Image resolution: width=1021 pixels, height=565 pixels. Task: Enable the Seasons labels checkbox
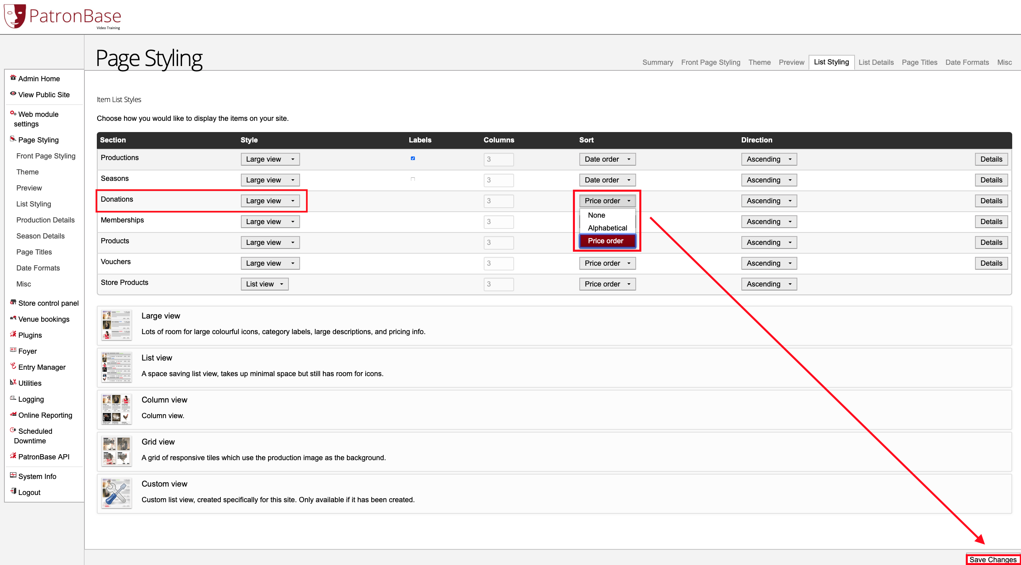coord(413,179)
